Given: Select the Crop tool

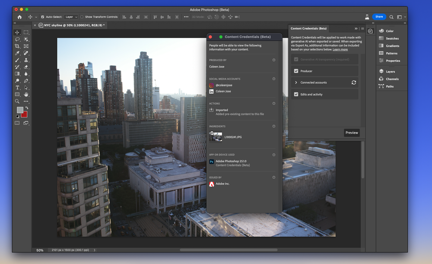Looking at the screenshot, I should pyautogui.click(x=17, y=46).
